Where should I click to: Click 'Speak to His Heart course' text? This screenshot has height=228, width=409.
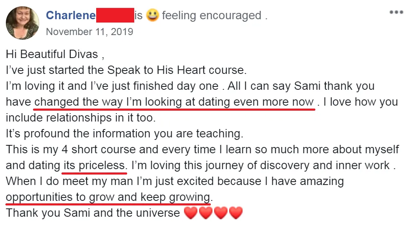pyautogui.click(x=176, y=70)
